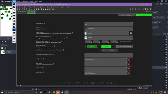Click the people icon in the Blockbench File menu
Image resolution: width=168 pixels, height=94 pixels.
coord(14,41)
